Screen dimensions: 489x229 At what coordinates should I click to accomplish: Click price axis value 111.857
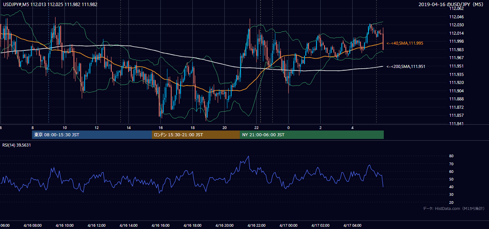point(456,115)
